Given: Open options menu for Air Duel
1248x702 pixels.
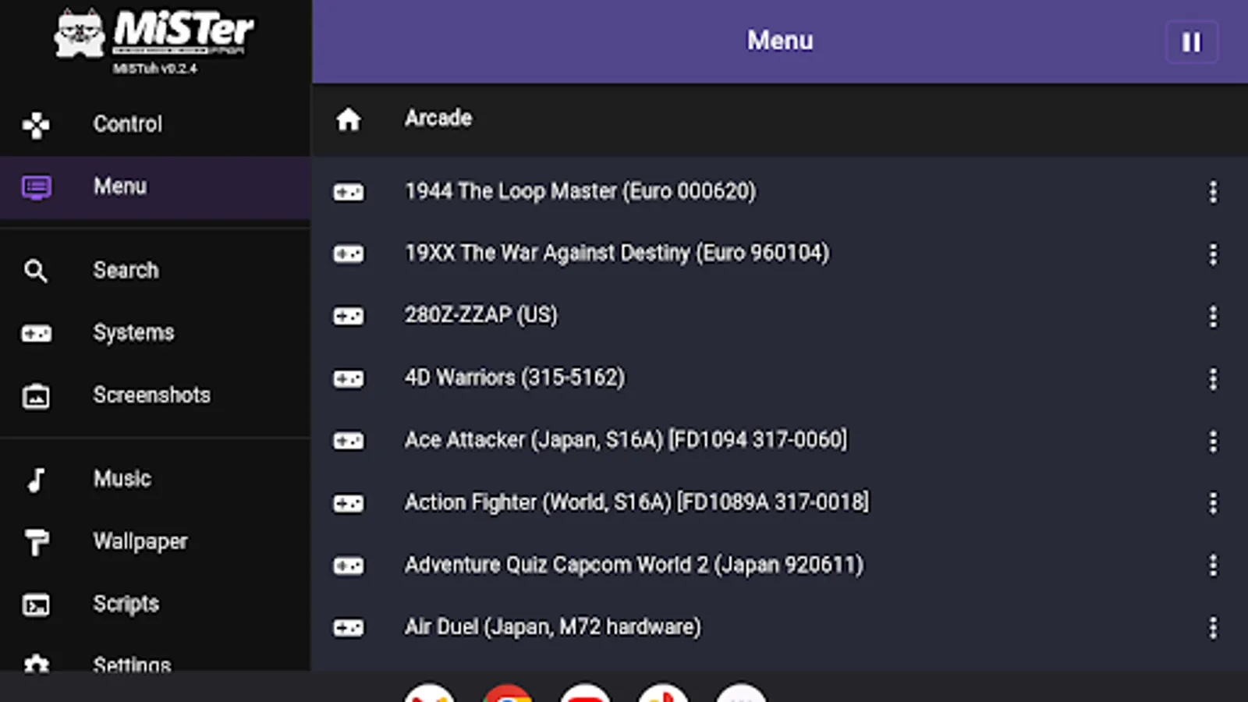Looking at the screenshot, I should pos(1214,626).
